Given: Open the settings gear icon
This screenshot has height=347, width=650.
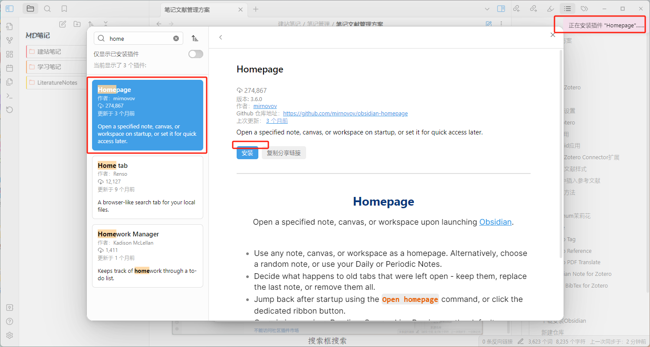Looking at the screenshot, I should [x=10, y=335].
